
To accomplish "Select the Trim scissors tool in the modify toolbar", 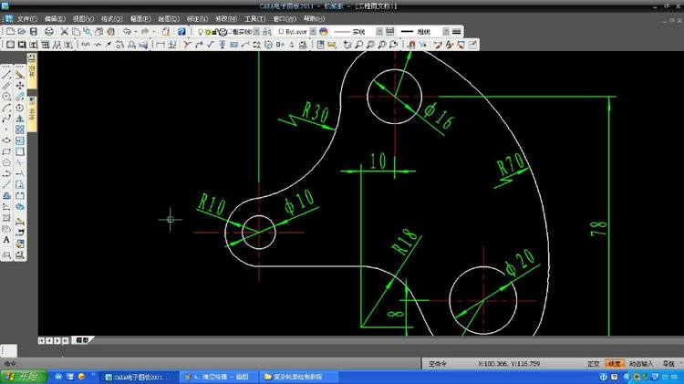I will click(20, 162).
